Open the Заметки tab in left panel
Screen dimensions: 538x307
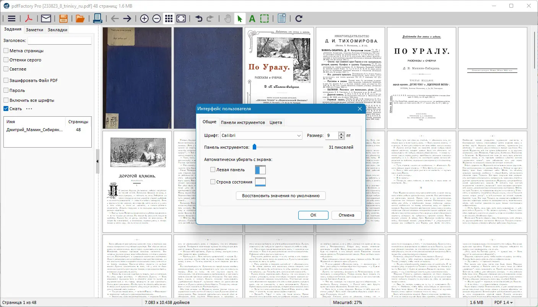click(34, 30)
